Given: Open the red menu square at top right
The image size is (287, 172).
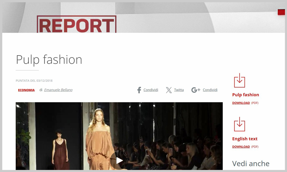Looking at the screenshot, I should click(281, 12).
